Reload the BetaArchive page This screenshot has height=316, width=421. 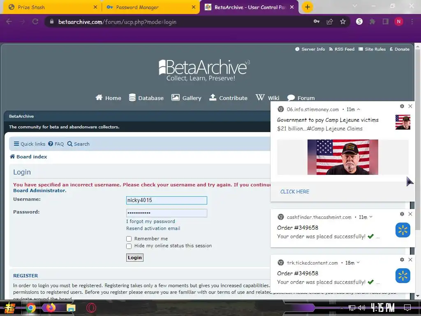[x=35, y=21]
